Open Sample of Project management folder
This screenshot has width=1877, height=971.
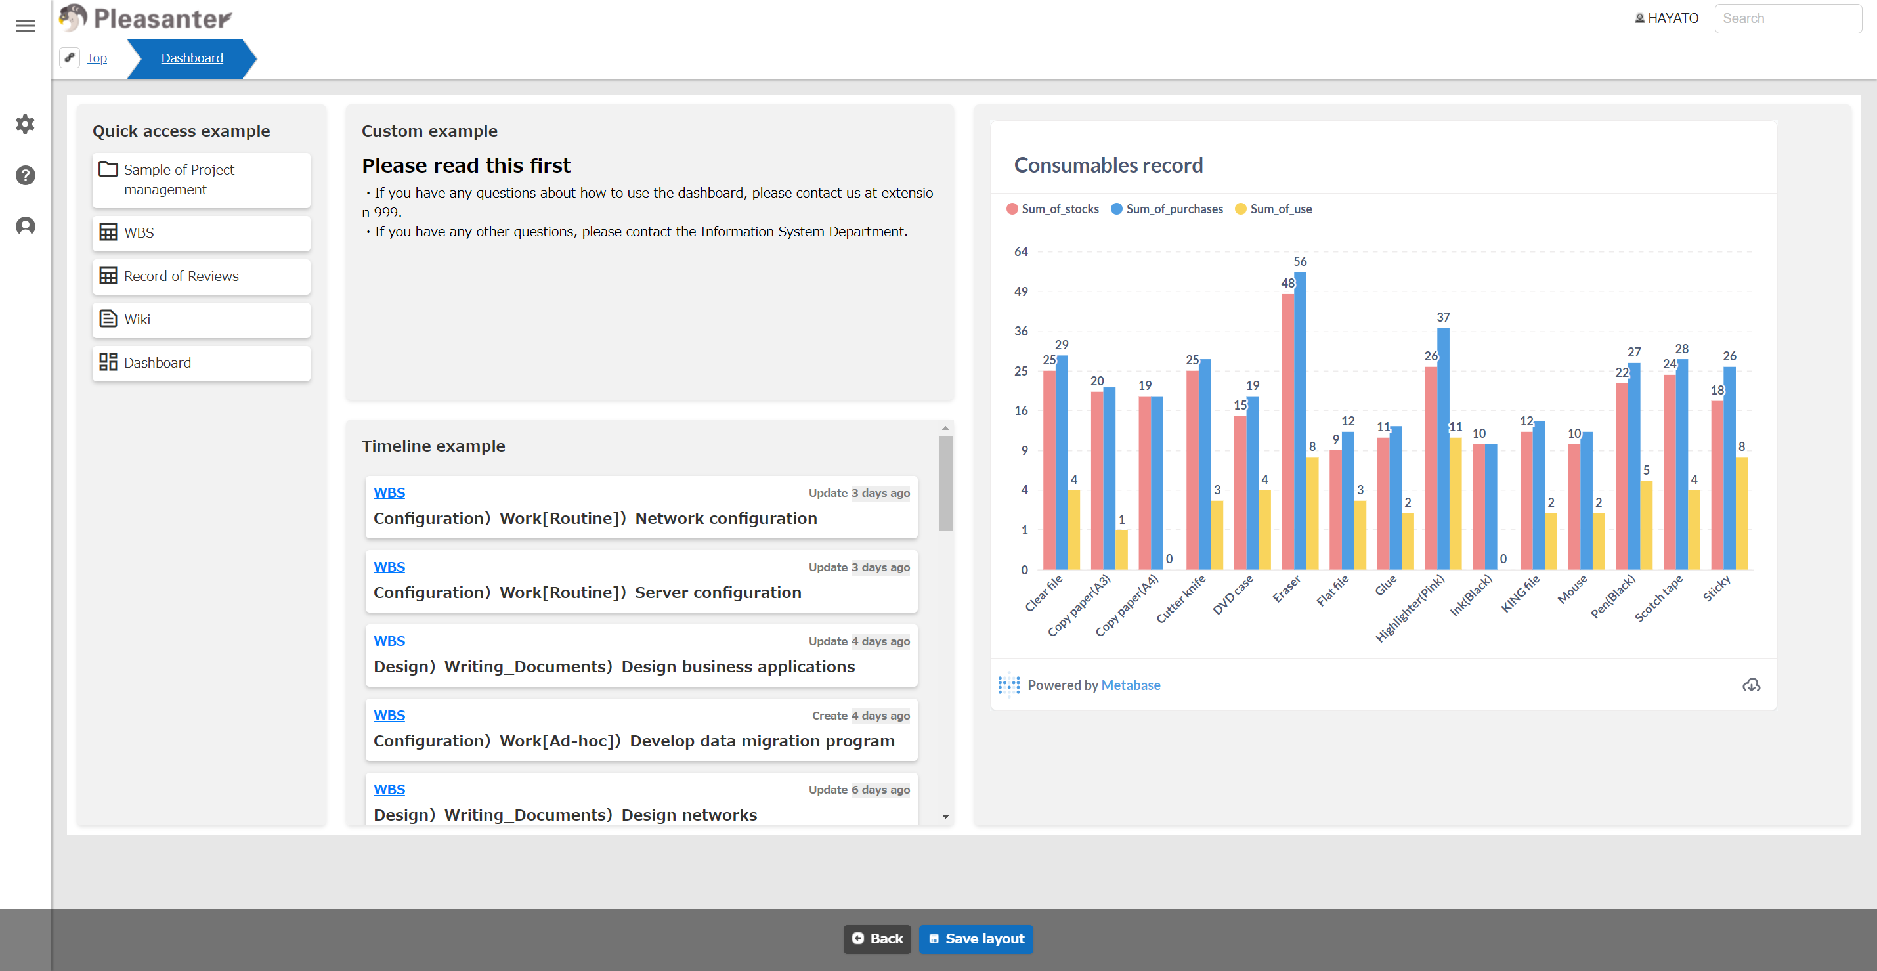point(201,180)
